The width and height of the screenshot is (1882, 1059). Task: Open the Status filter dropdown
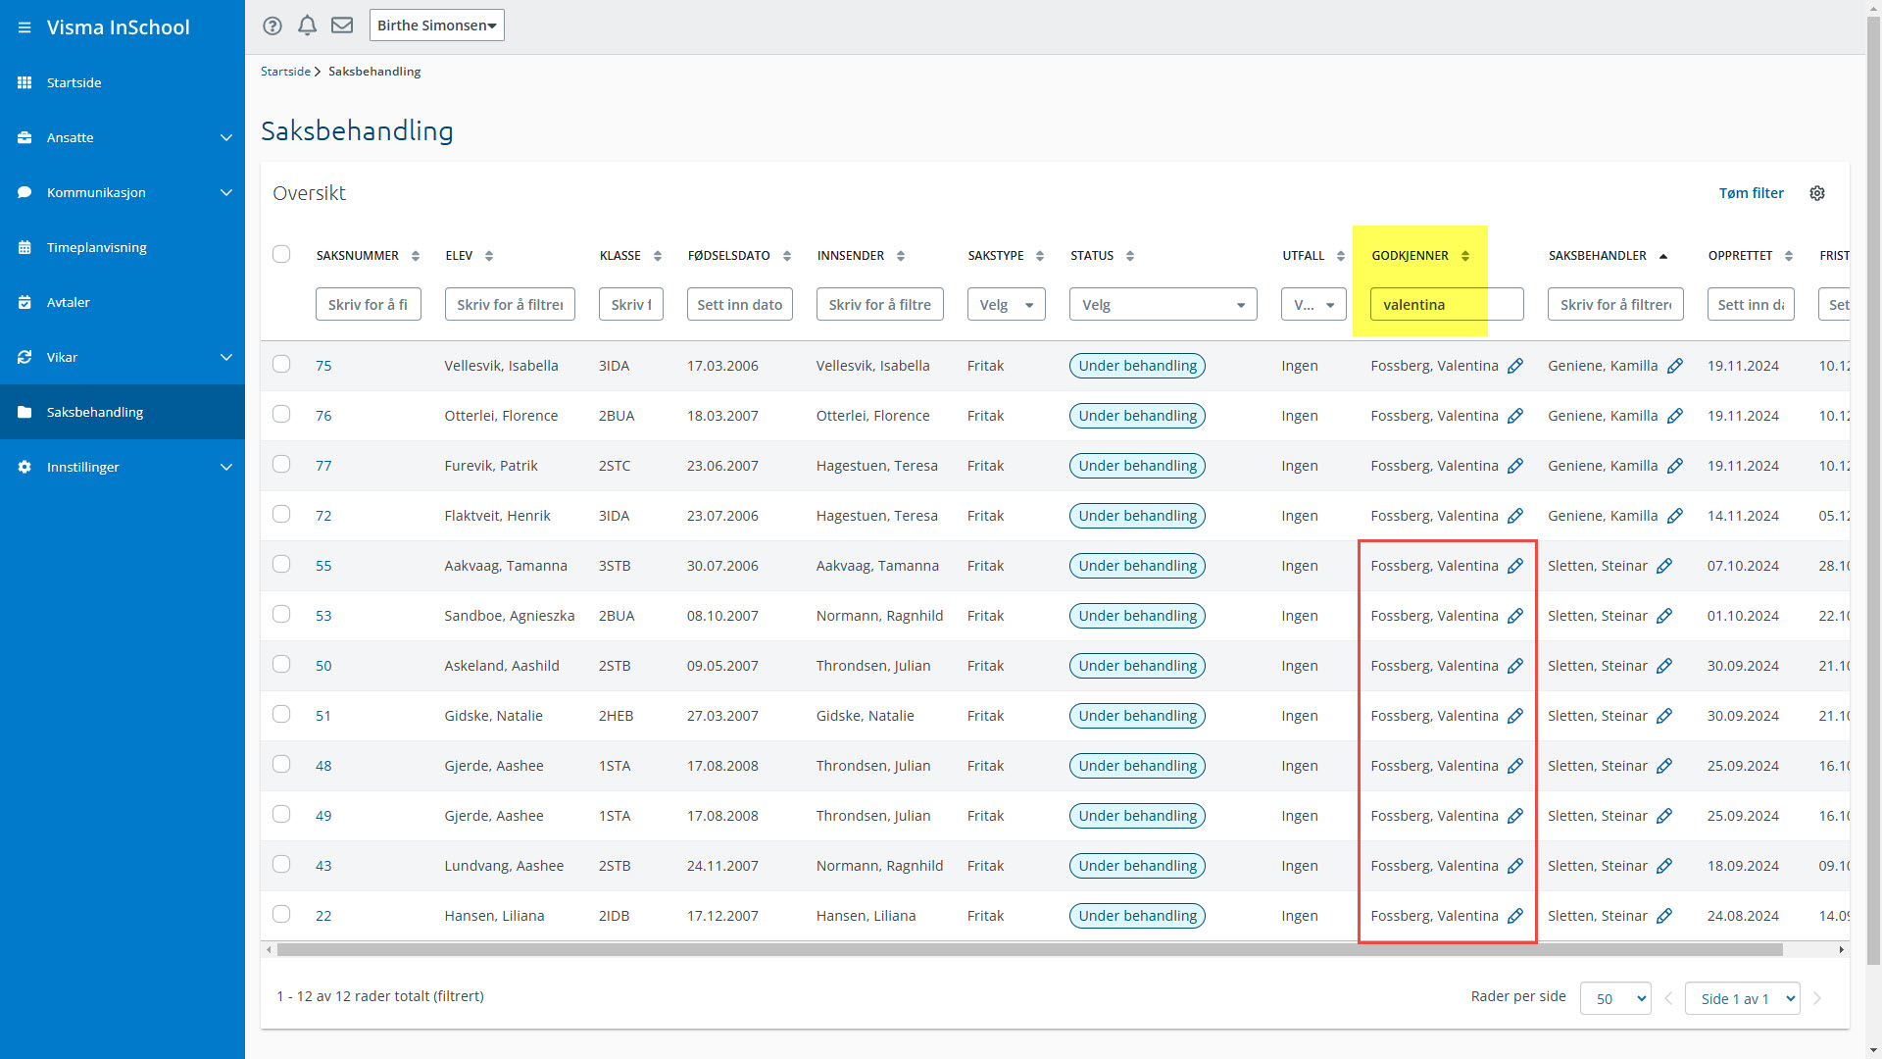click(x=1163, y=305)
